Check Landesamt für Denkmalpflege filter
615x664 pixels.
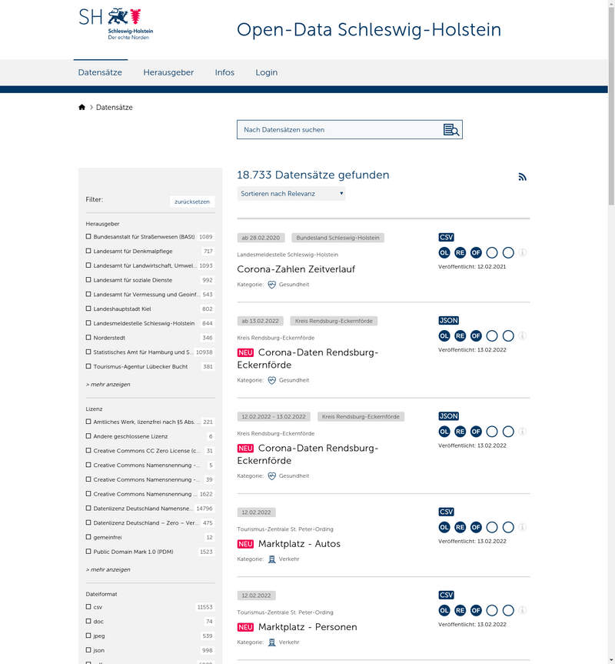click(88, 251)
